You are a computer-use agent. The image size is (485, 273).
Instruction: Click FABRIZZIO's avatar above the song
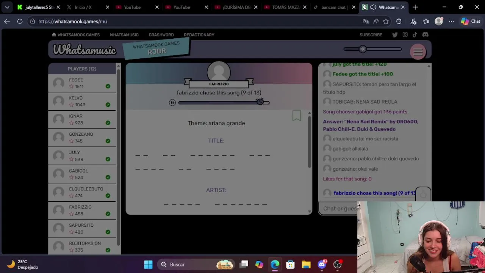tap(219, 72)
